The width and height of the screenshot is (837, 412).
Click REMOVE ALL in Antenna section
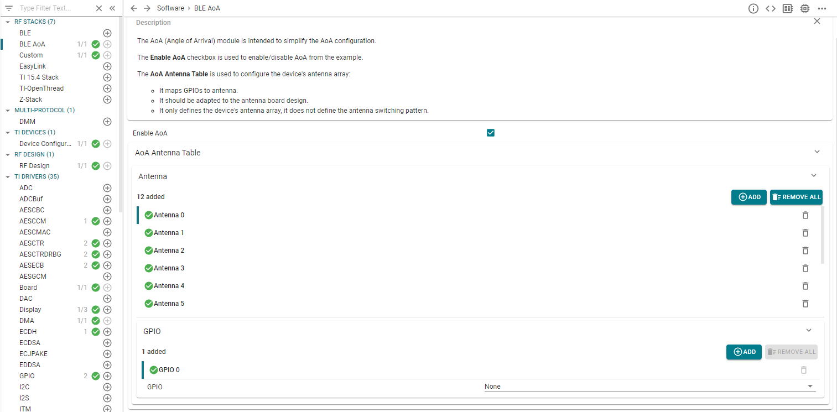click(796, 197)
